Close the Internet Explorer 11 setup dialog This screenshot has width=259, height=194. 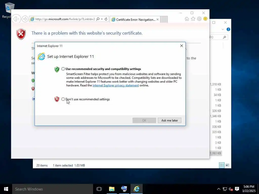tap(182, 46)
